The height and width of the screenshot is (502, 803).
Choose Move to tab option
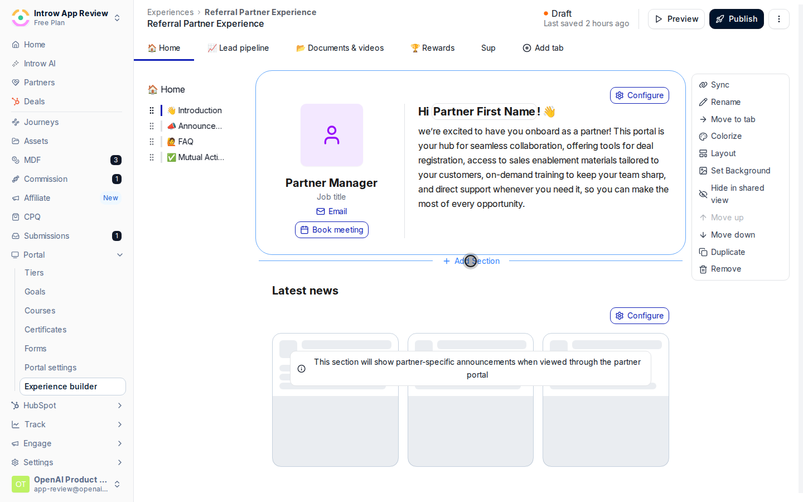click(x=727, y=119)
